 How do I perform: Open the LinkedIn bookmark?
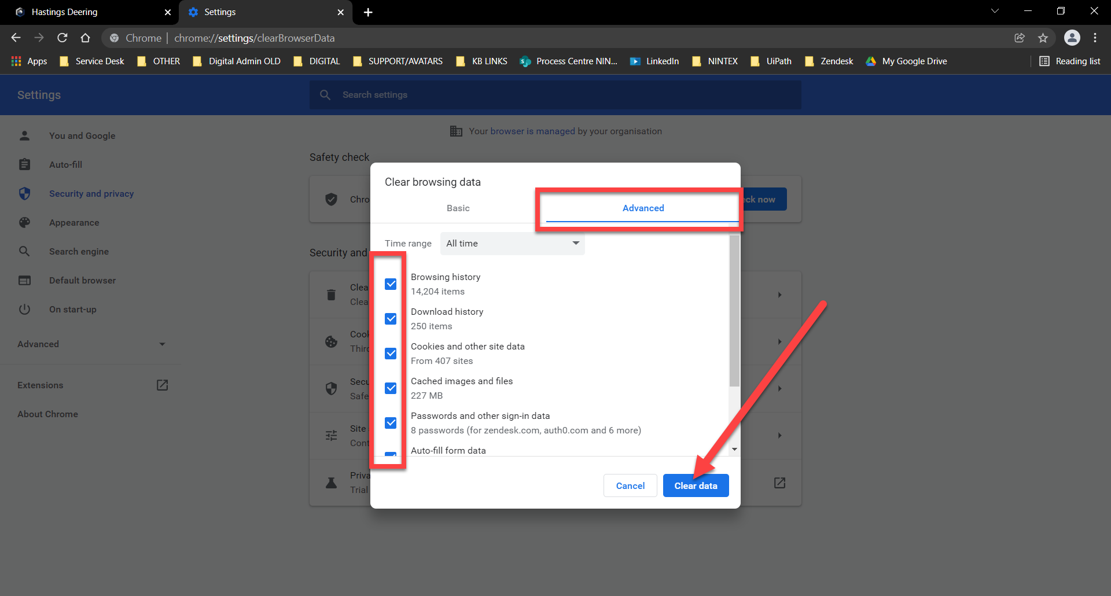[654, 61]
